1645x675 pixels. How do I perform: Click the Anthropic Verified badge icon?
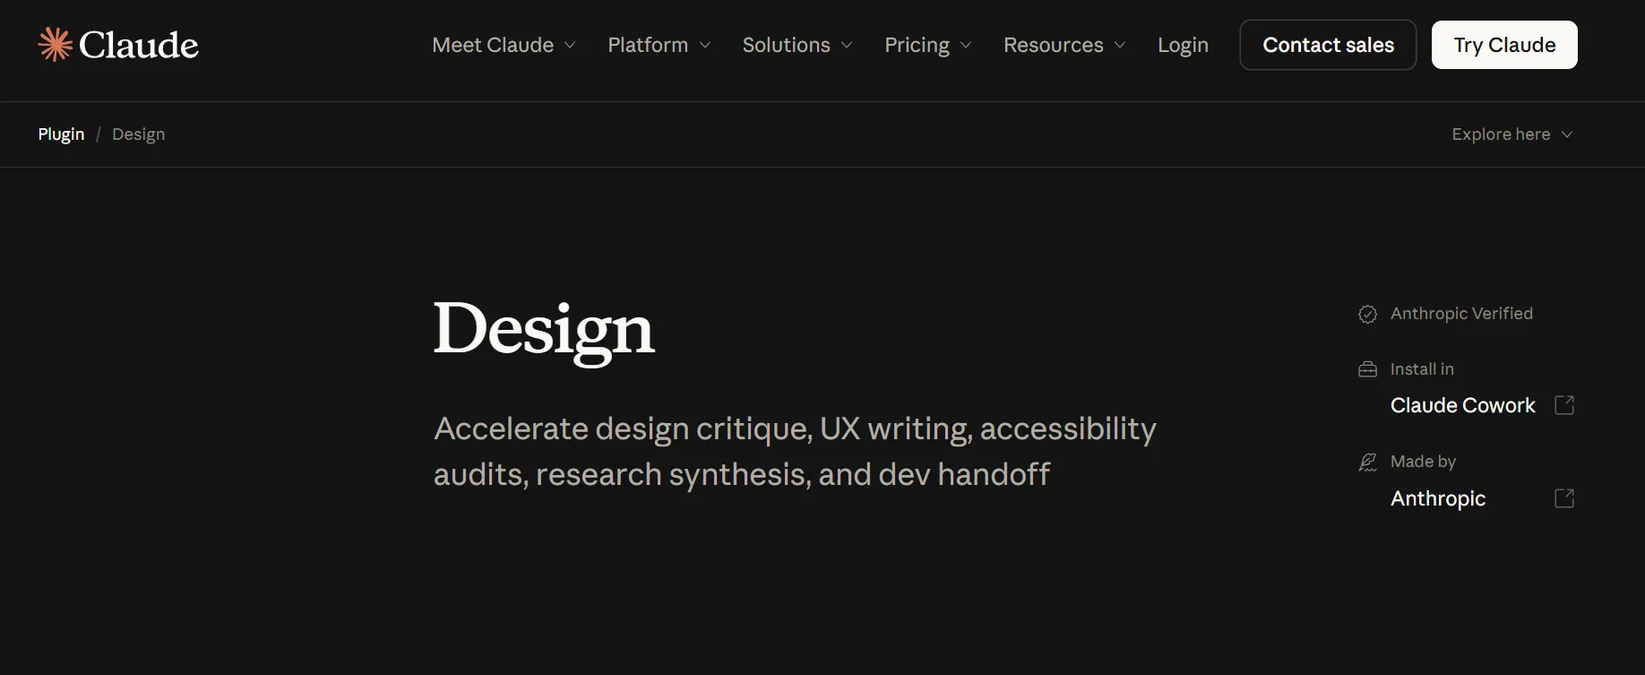tap(1367, 314)
